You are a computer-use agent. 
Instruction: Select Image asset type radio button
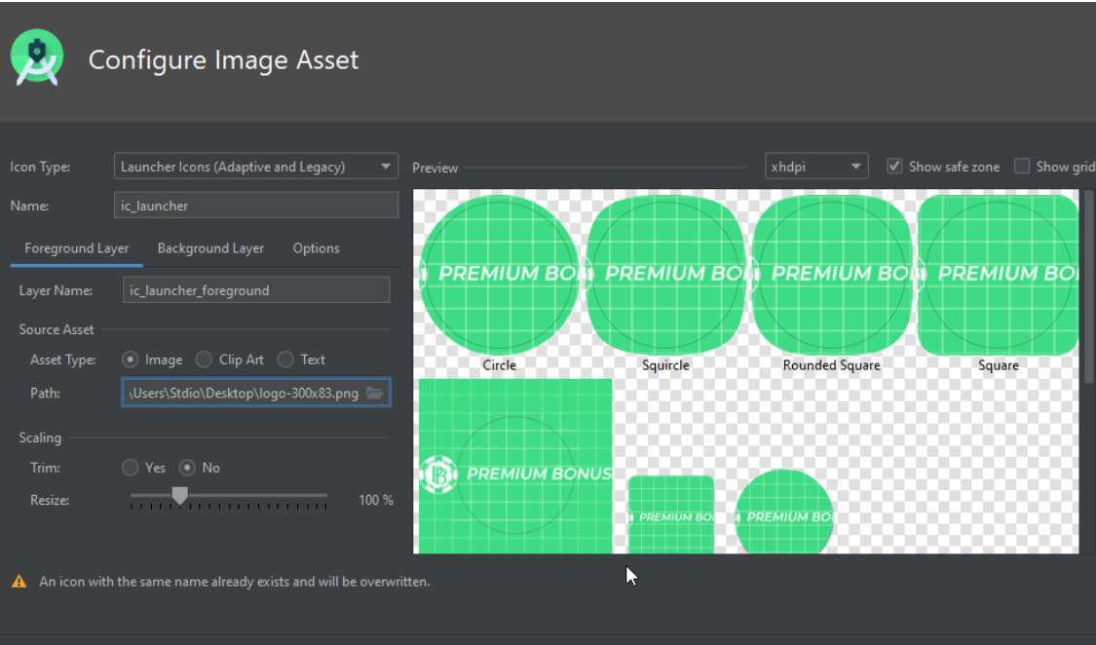coord(130,360)
